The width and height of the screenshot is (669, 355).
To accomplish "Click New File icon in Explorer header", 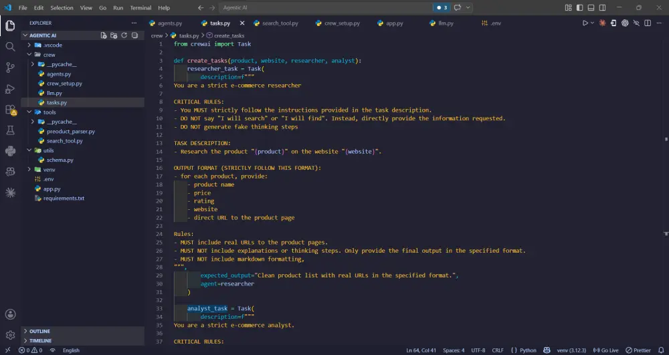I will tap(104, 35).
